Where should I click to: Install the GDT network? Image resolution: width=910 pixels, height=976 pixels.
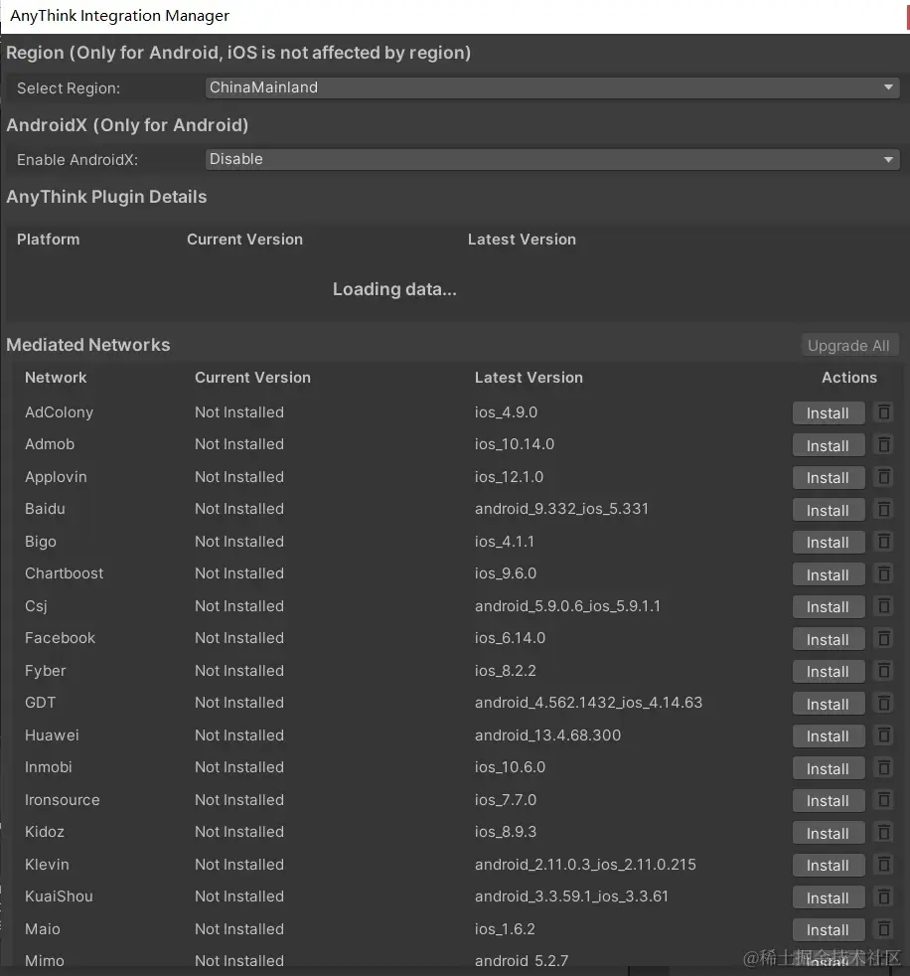828,704
